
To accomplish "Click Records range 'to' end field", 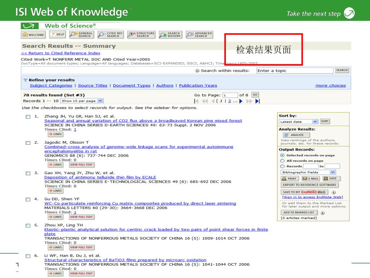I will coord(332,166).
